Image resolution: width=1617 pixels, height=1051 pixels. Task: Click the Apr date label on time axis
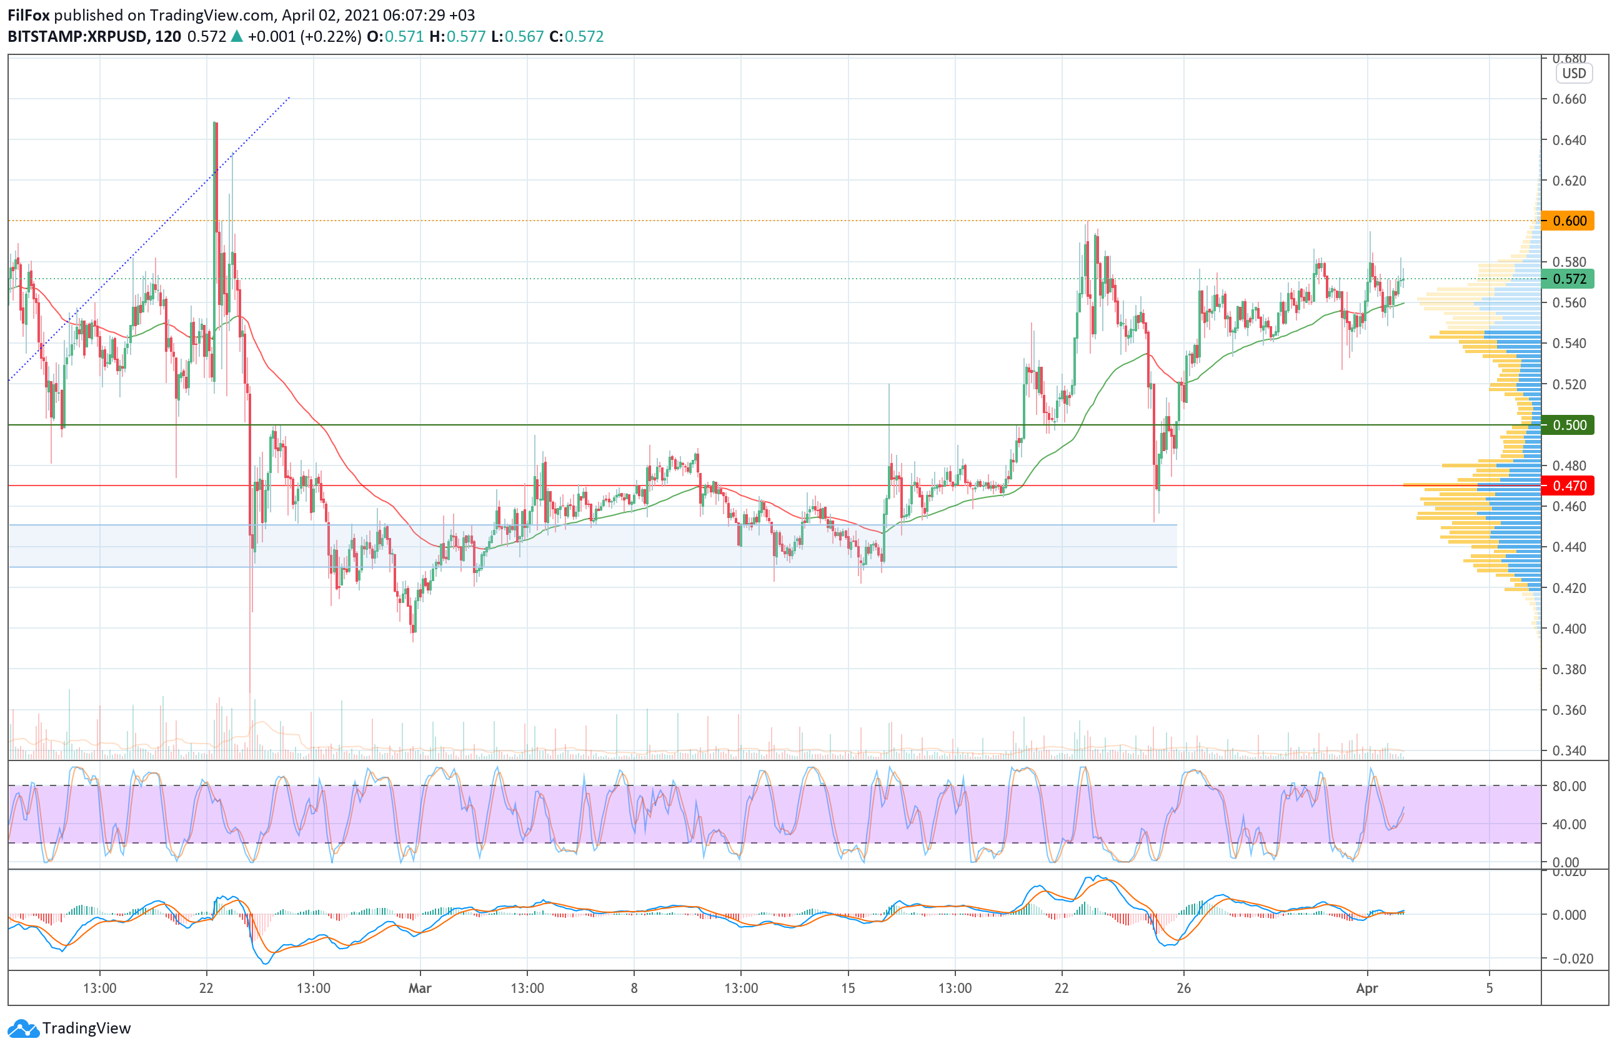[1367, 989]
